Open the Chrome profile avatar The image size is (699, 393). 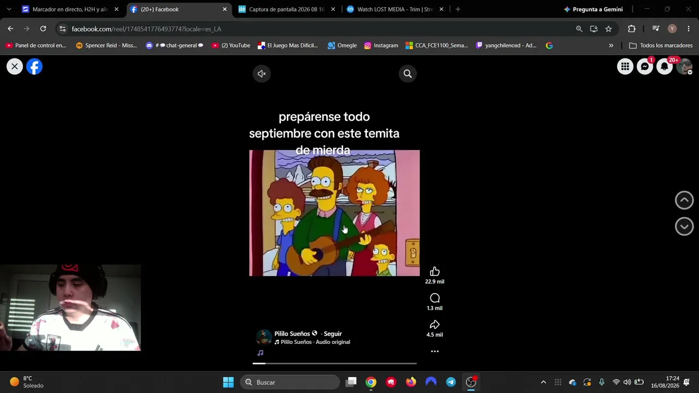pos(672,29)
